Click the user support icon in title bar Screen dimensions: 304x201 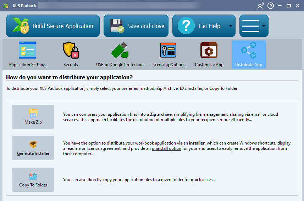pyautogui.click(x=261, y=6)
